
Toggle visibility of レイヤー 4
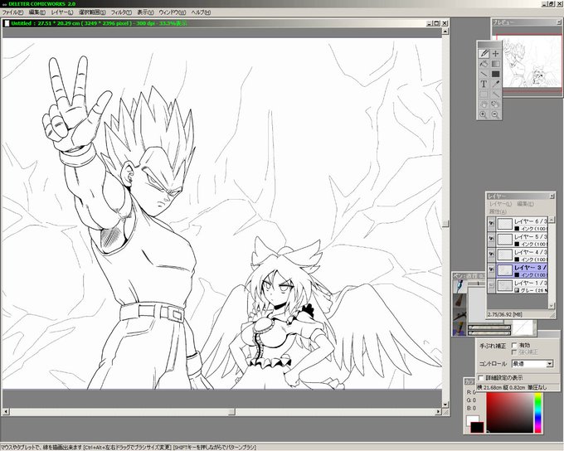pyautogui.click(x=491, y=255)
